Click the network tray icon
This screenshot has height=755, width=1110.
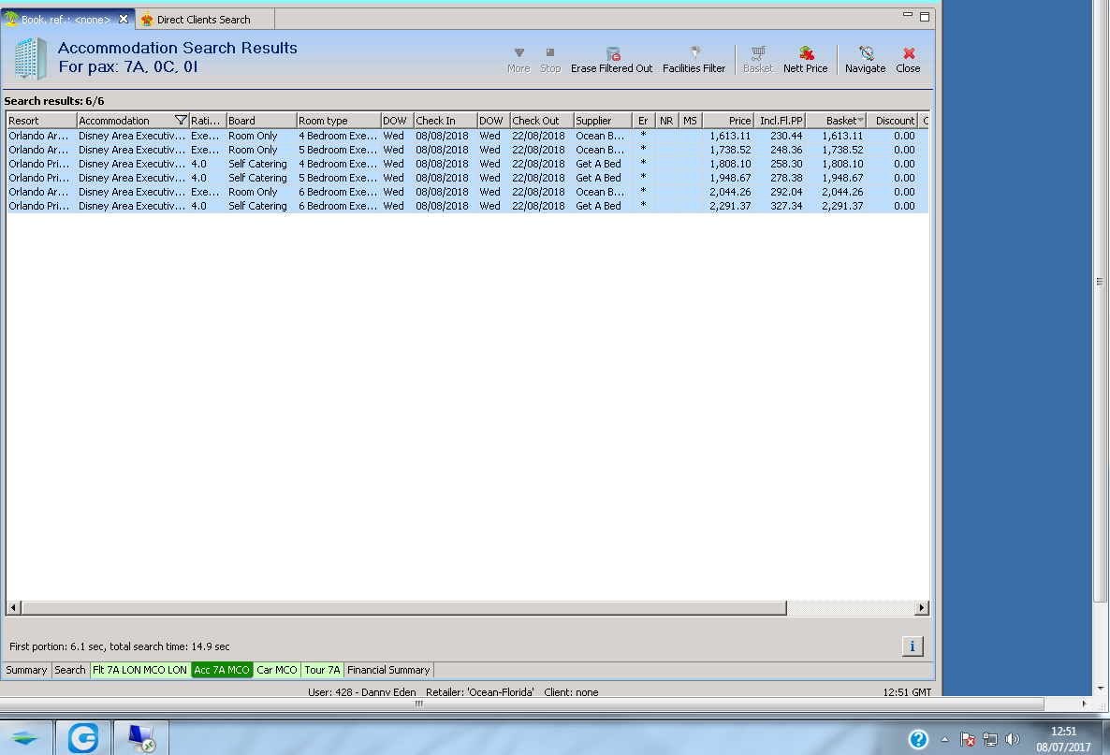click(x=990, y=739)
